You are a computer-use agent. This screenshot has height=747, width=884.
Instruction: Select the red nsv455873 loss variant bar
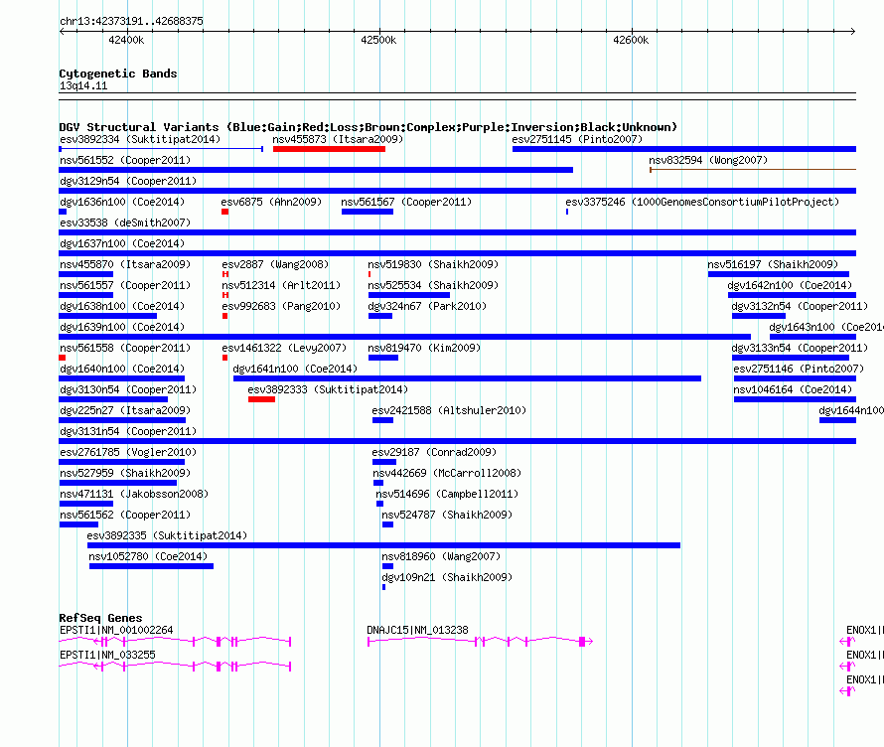point(329,149)
